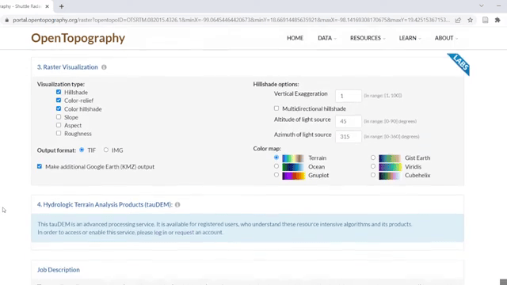Open the browser extensions puzzle icon

(x=497, y=20)
